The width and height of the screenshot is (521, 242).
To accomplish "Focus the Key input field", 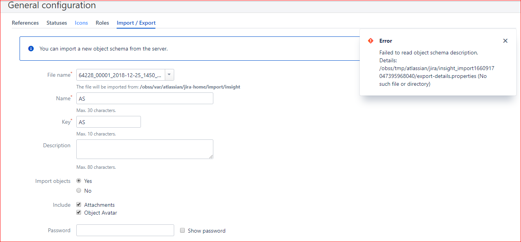I will coord(108,122).
